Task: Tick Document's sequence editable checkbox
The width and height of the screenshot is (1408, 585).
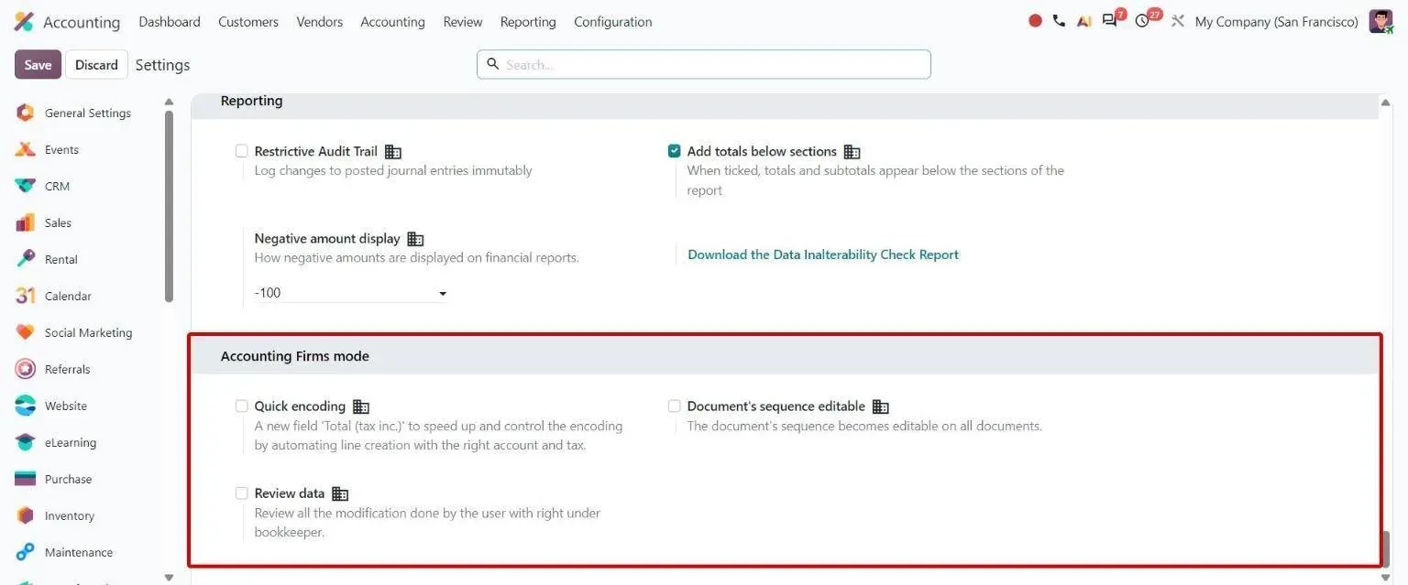Action: (x=675, y=406)
